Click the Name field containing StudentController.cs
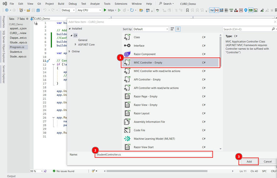277x178 pixels. [x=154, y=155]
